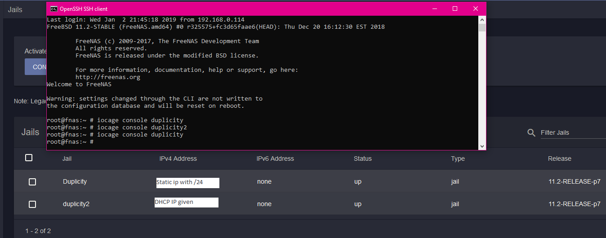Click the SSH client terminal icon in title bar

click(x=53, y=9)
